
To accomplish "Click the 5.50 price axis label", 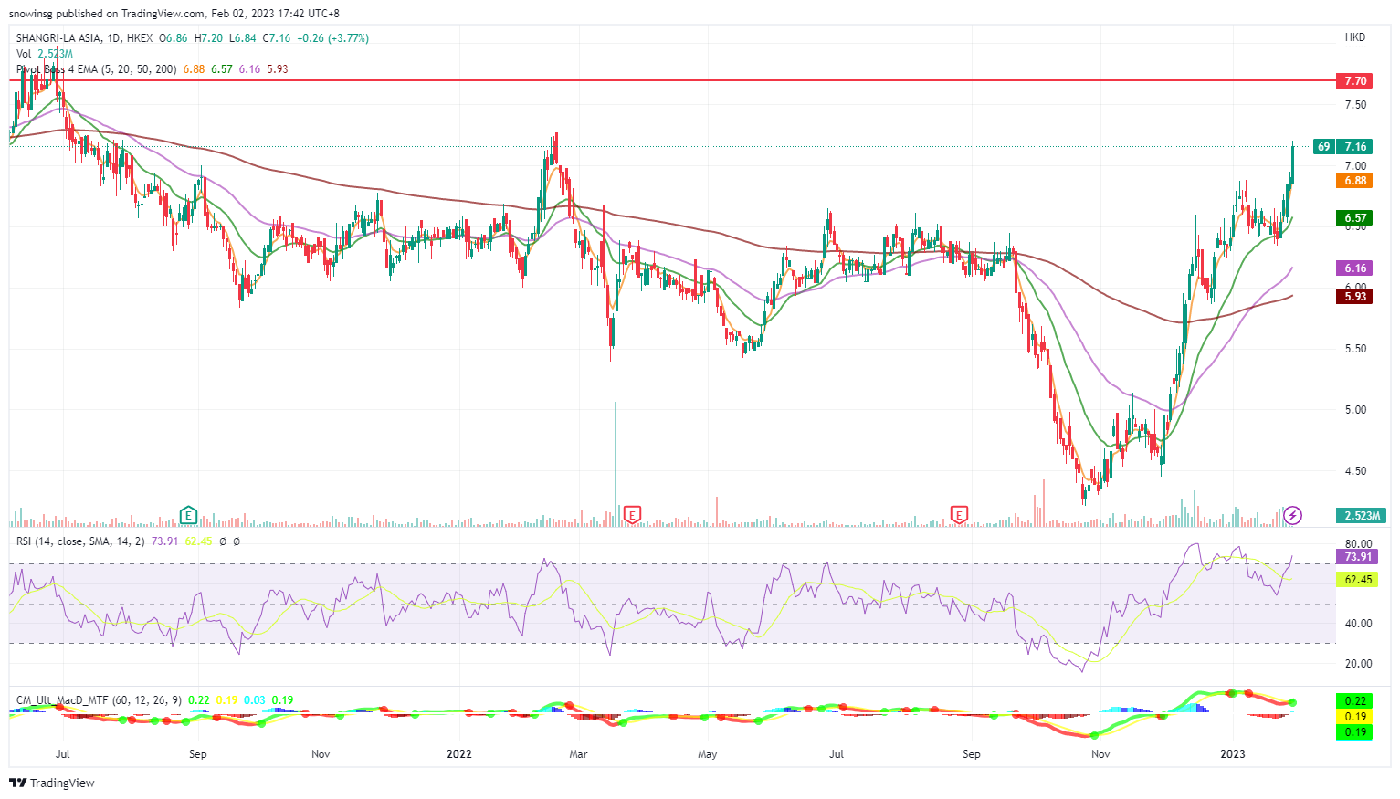I will 1355,349.
